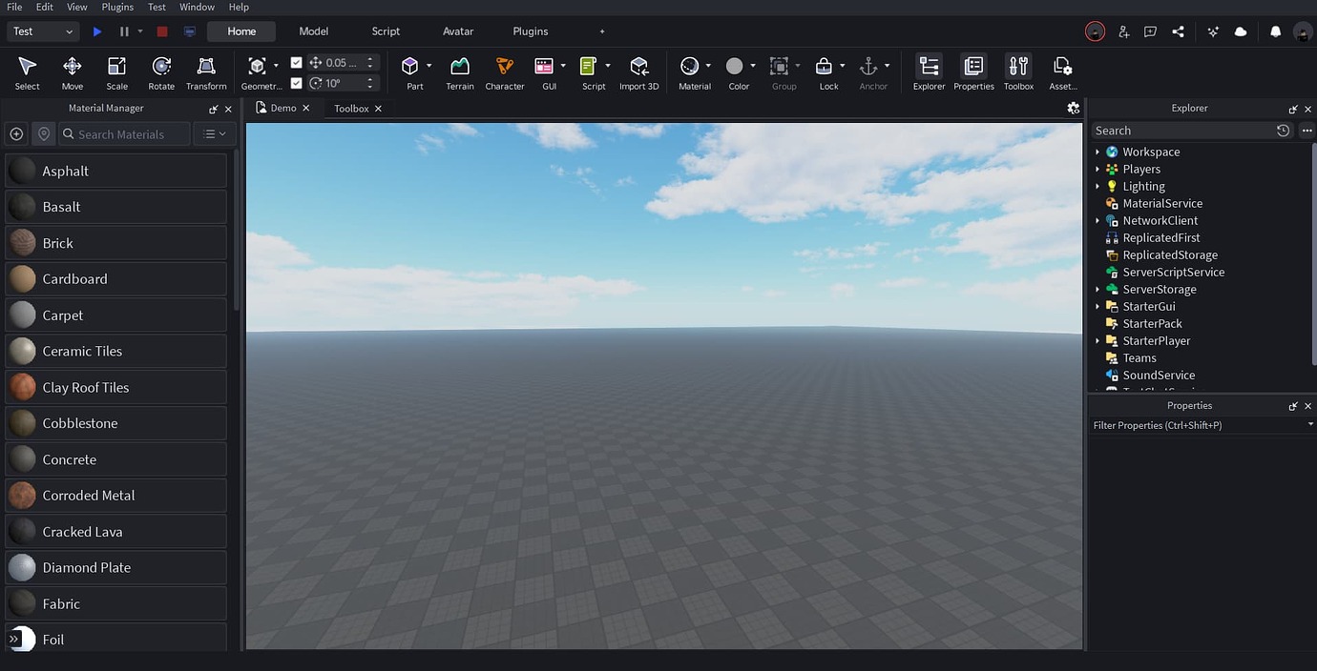Enable move snapping checkbox

pyautogui.click(x=297, y=62)
